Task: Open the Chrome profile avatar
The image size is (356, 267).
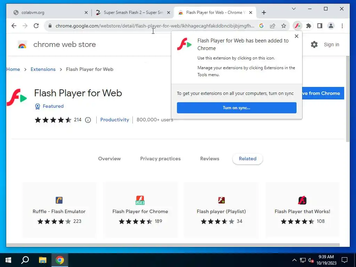Action: point(331,26)
